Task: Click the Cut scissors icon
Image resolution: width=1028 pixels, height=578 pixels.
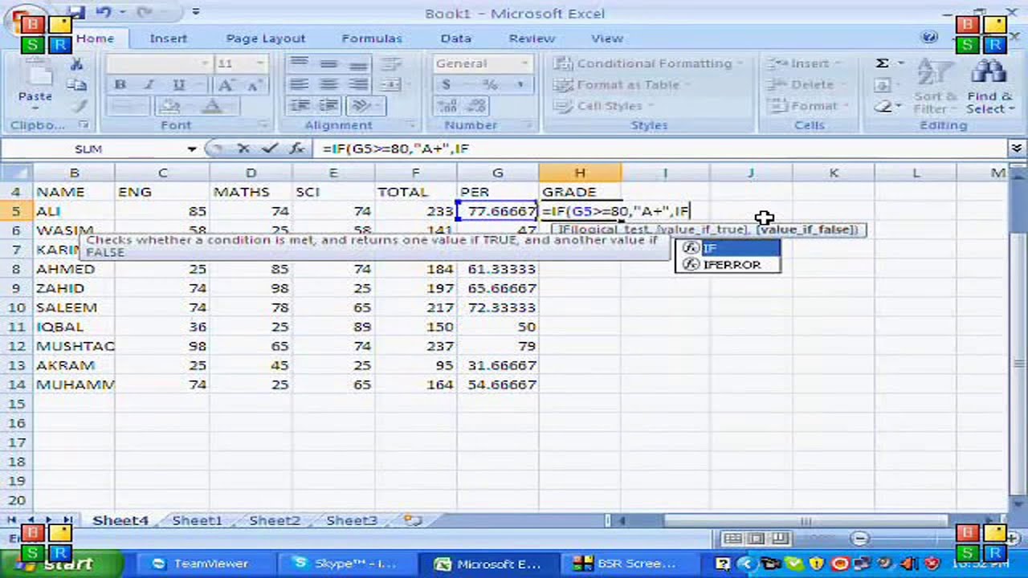Action: (x=77, y=65)
